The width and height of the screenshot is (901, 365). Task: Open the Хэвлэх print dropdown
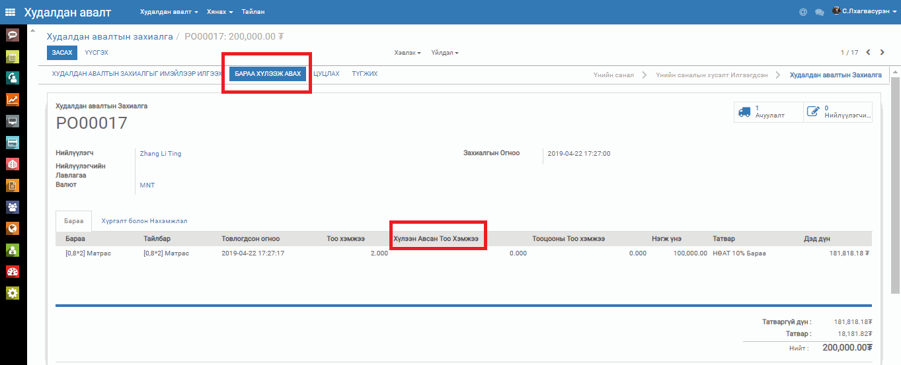click(407, 53)
